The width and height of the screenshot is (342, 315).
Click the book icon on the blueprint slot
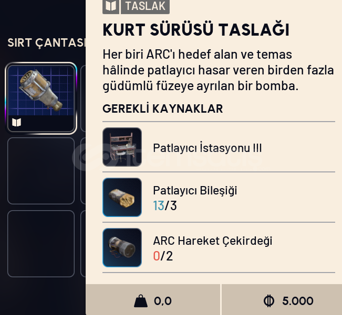pos(17,122)
